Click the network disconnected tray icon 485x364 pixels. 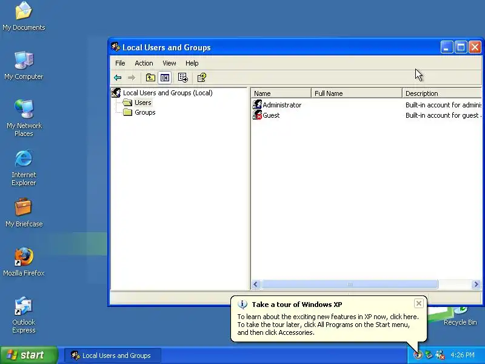[440, 355]
